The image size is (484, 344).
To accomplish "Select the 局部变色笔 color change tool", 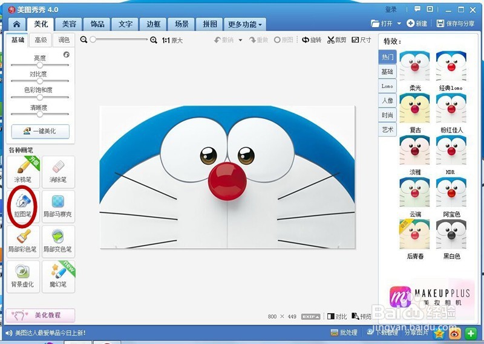I will [58, 242].
